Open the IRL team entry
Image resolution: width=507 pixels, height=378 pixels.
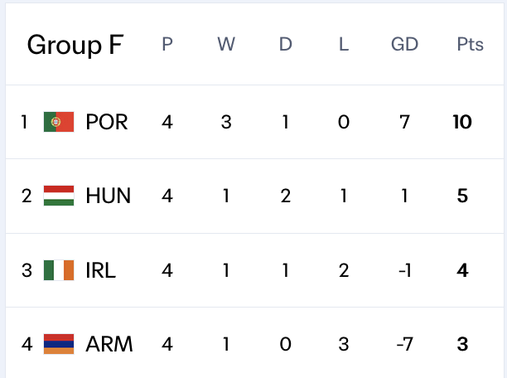click(x=101, y=269)
